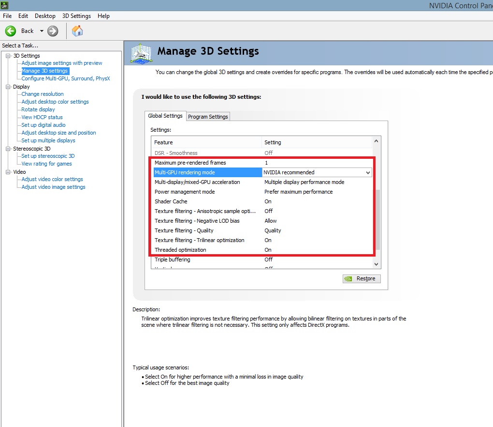The image size is (493, 427).
Task: Open Adjust image settings with preview
Action: pos(62,63)
